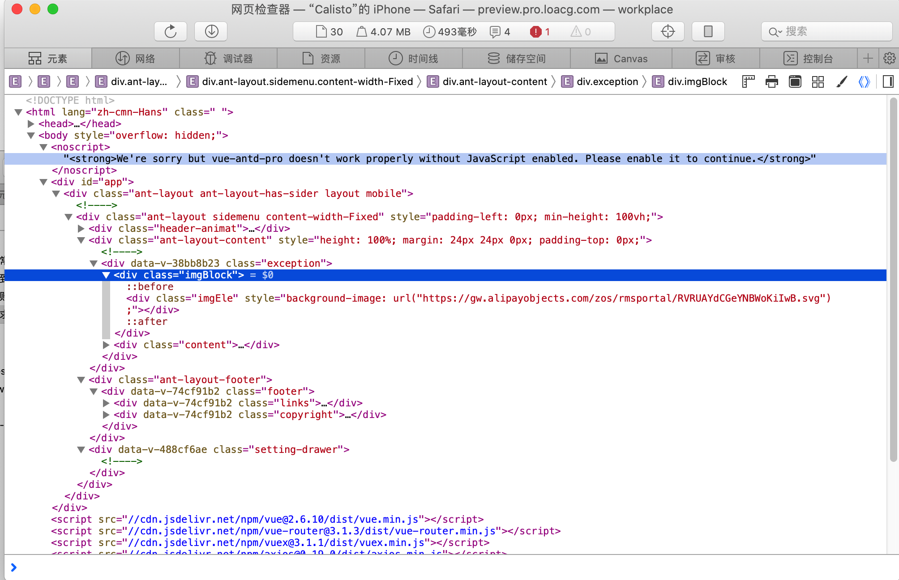The image size is (899, 580).
Task: Expand the head element node
Action: (x=31, y=124)
